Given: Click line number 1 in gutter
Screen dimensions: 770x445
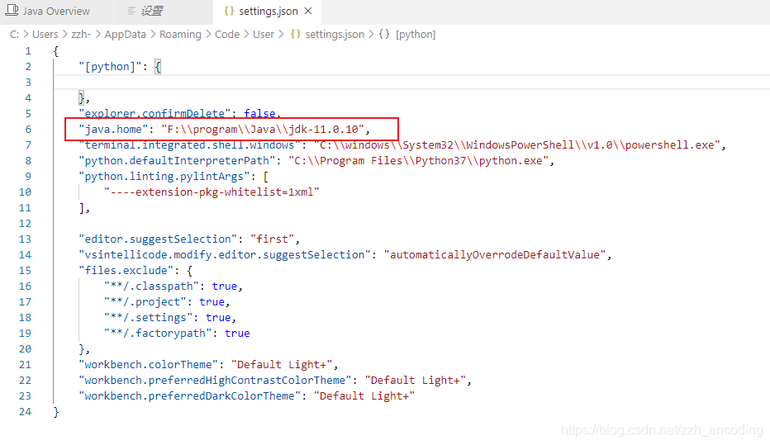Looking at the screenshot, I should [28, 51].
